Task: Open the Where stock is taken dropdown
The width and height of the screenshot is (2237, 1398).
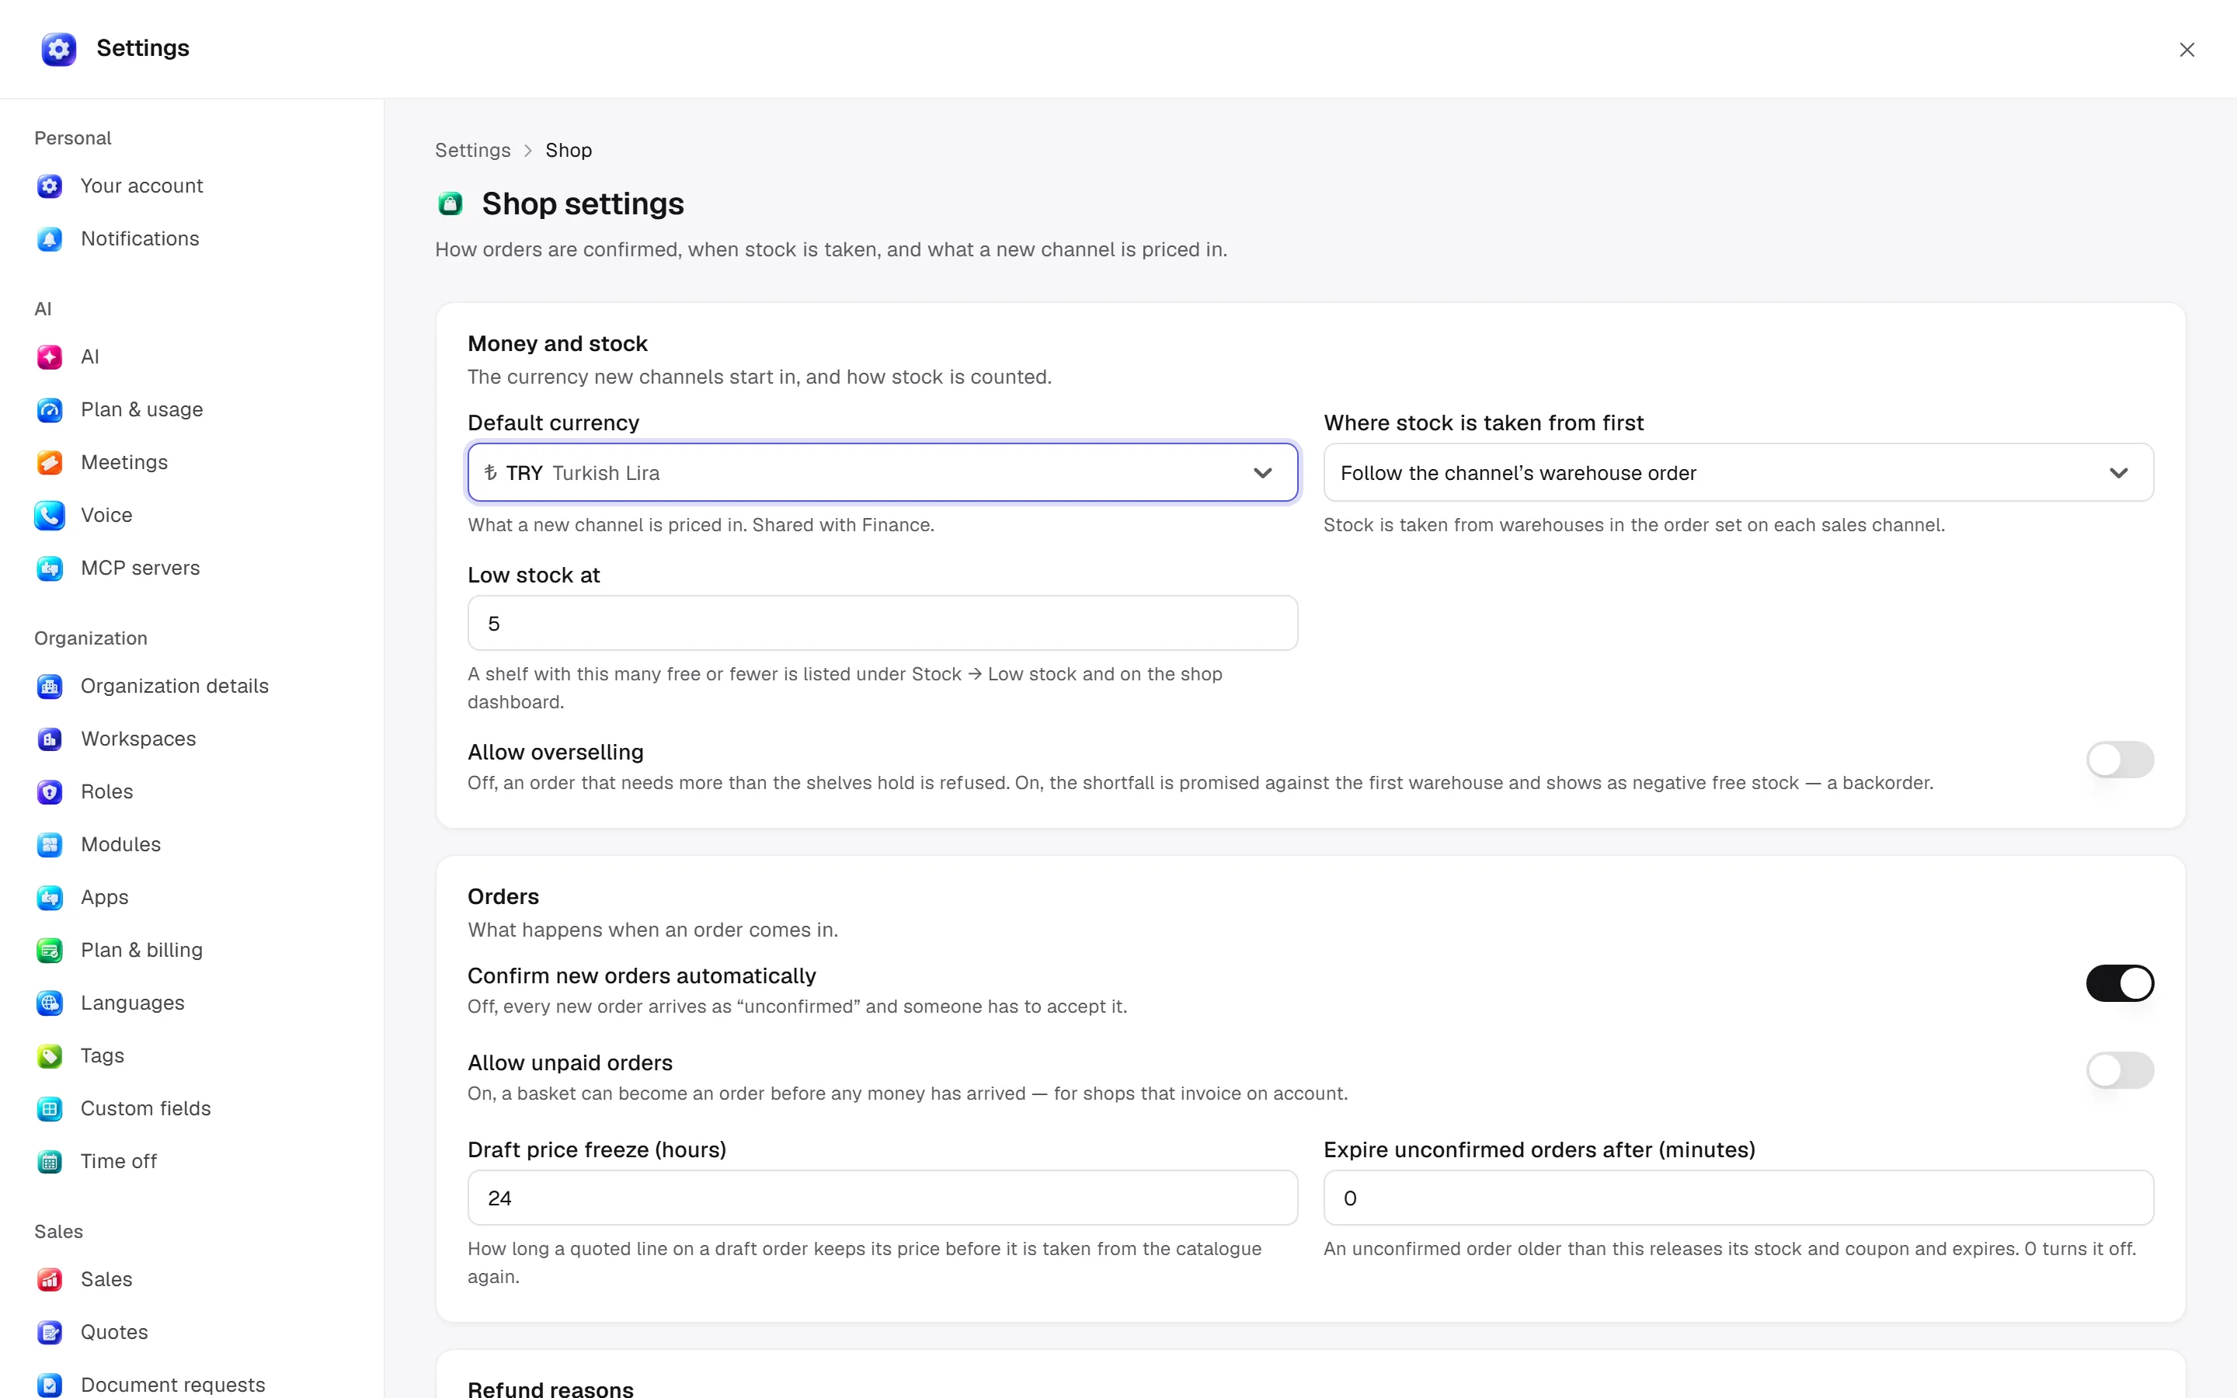Action: click(x=1738, y=472)
